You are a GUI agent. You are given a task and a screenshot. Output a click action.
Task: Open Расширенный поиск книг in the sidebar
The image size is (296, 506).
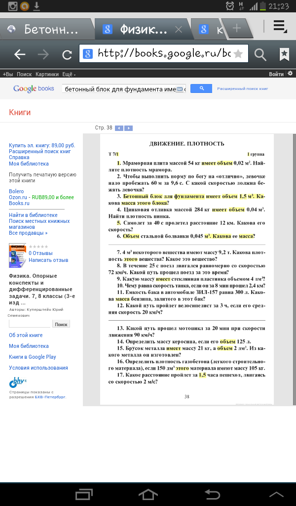click(40, 151)
